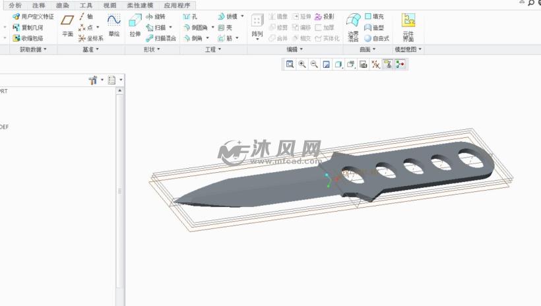Expand the 基准 group overflow
Viewport: 541px width, 306px height.
[x=91, y=49]
